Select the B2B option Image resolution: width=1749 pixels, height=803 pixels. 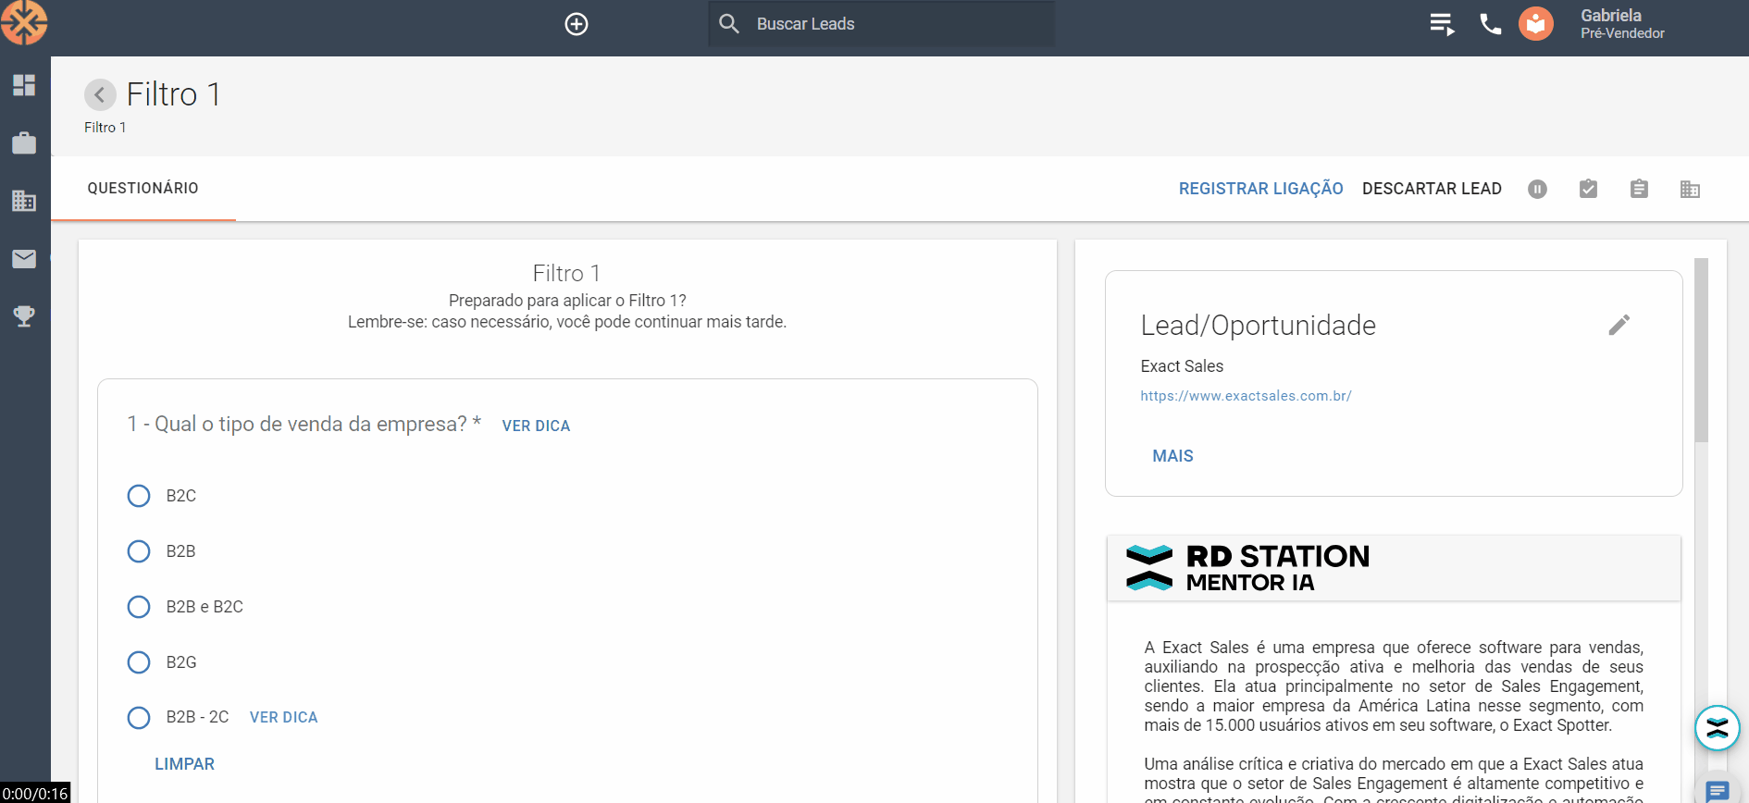click(139, 551)
